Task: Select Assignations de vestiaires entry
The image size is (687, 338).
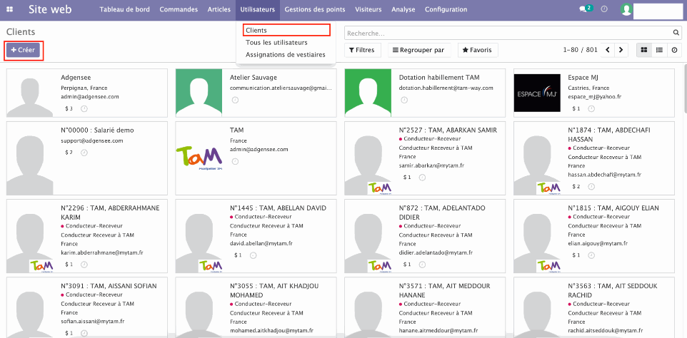Action: click(285, 55)
